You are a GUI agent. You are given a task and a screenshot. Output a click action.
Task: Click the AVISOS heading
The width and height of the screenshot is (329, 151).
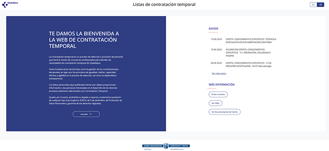[x=213, y=28]
